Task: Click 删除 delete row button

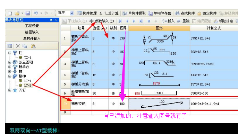Action: tap(183, 21)
